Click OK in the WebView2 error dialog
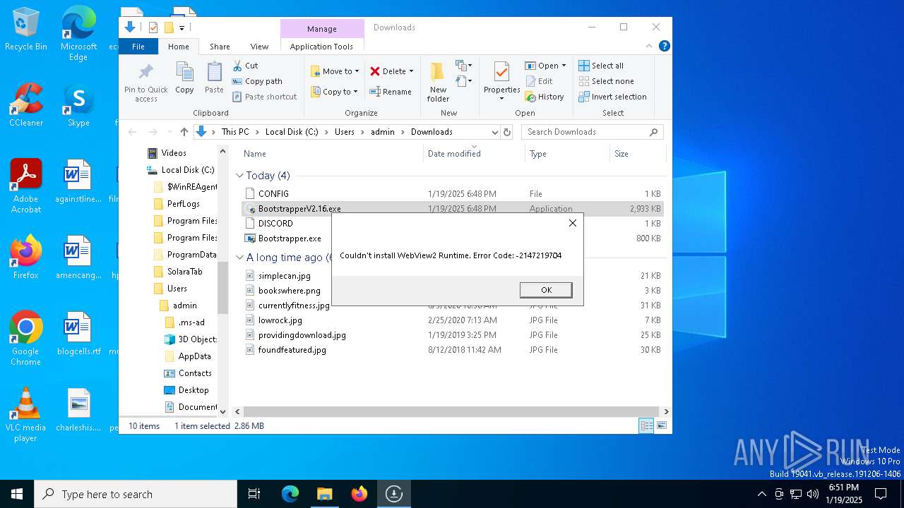Image resolution: width=904 pixels, height=508 pixels. [x=546, y=290]
